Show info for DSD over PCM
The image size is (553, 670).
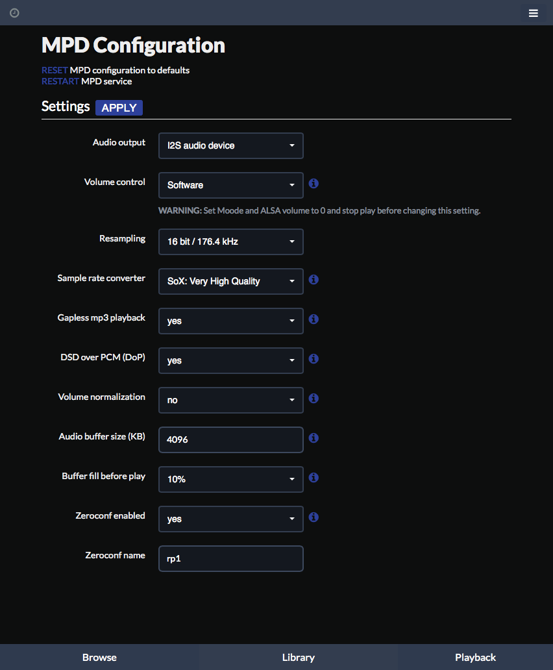pos(313,358)
